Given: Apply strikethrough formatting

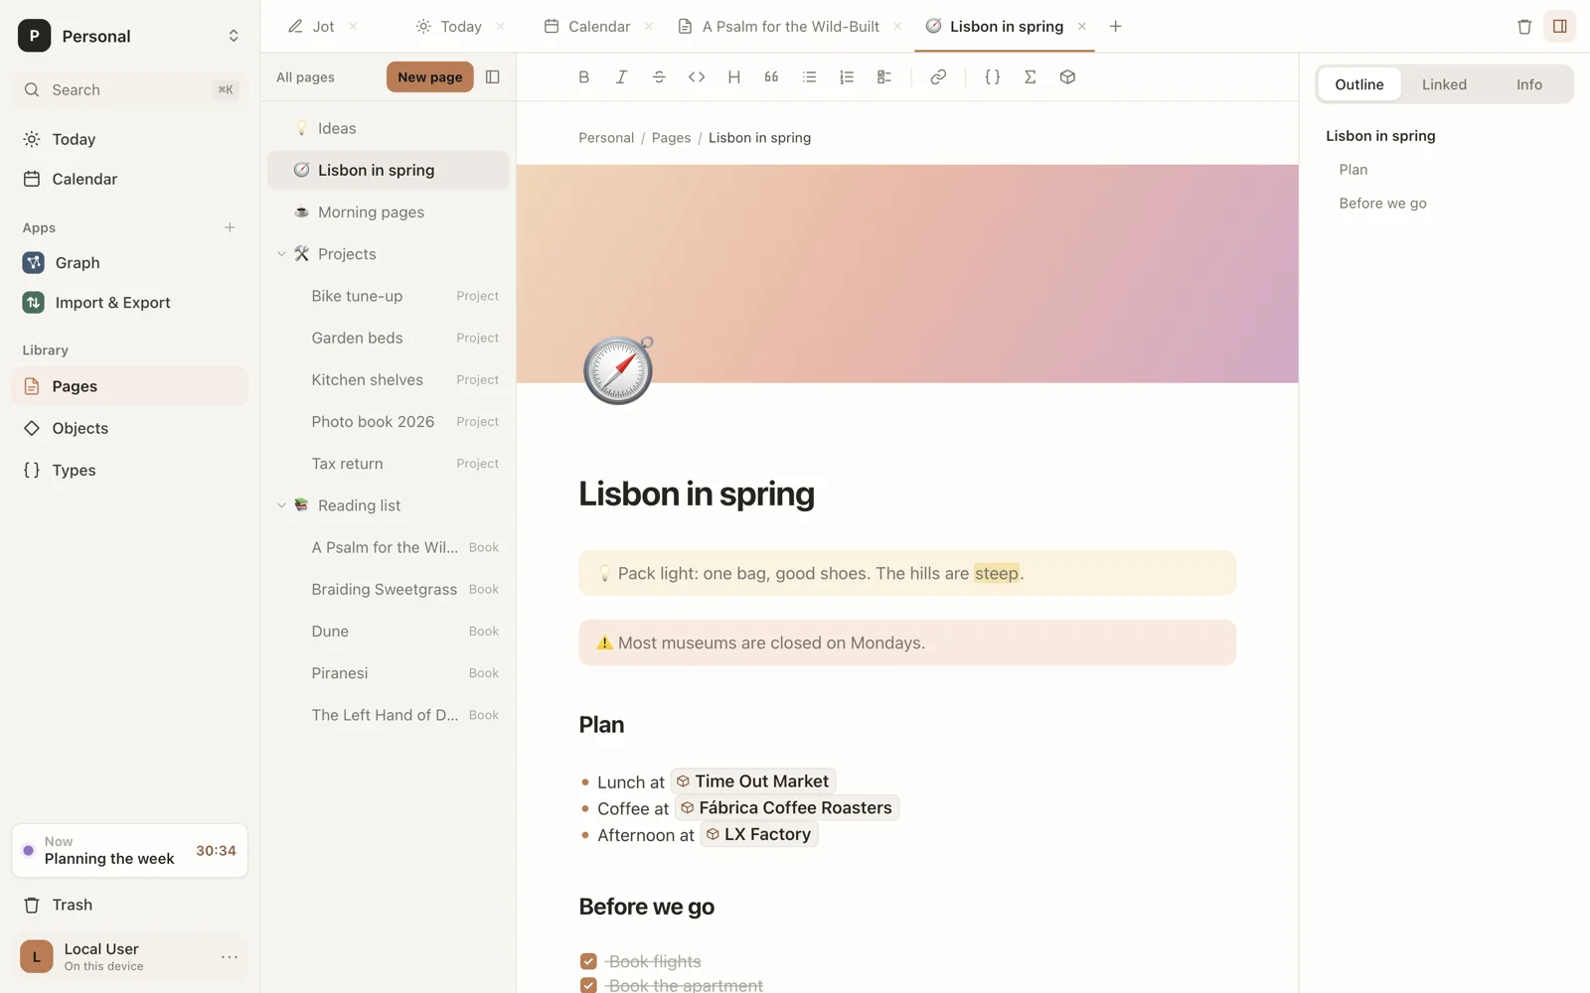Looking at the screenshot, I should pos(659,77).
